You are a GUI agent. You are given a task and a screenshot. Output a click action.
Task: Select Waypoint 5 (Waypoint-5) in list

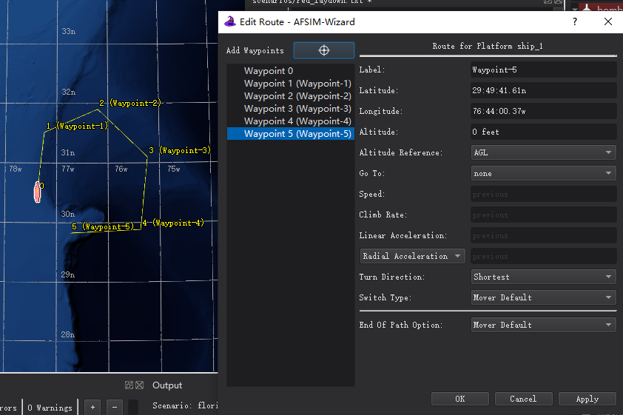[291, 134]
